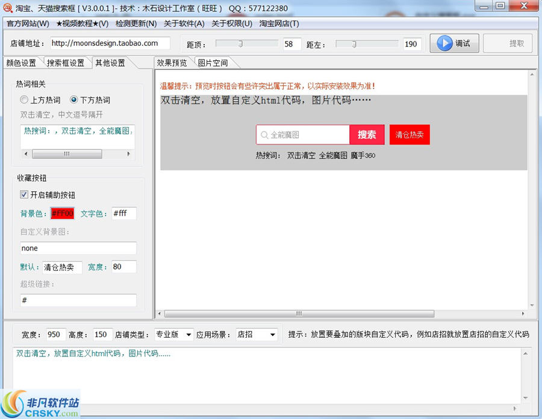Select the 下方热词 radio button

(74, 100)
